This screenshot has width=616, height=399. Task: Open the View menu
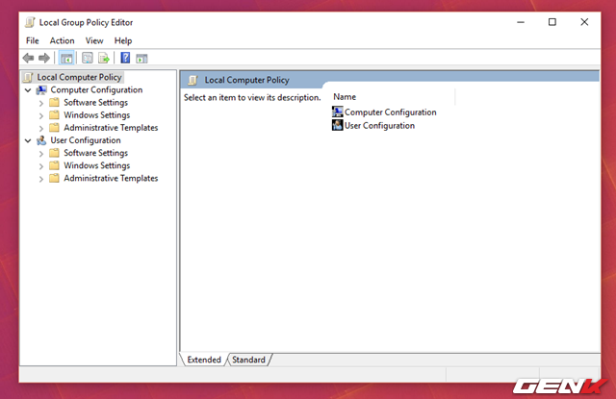[94, 40]
